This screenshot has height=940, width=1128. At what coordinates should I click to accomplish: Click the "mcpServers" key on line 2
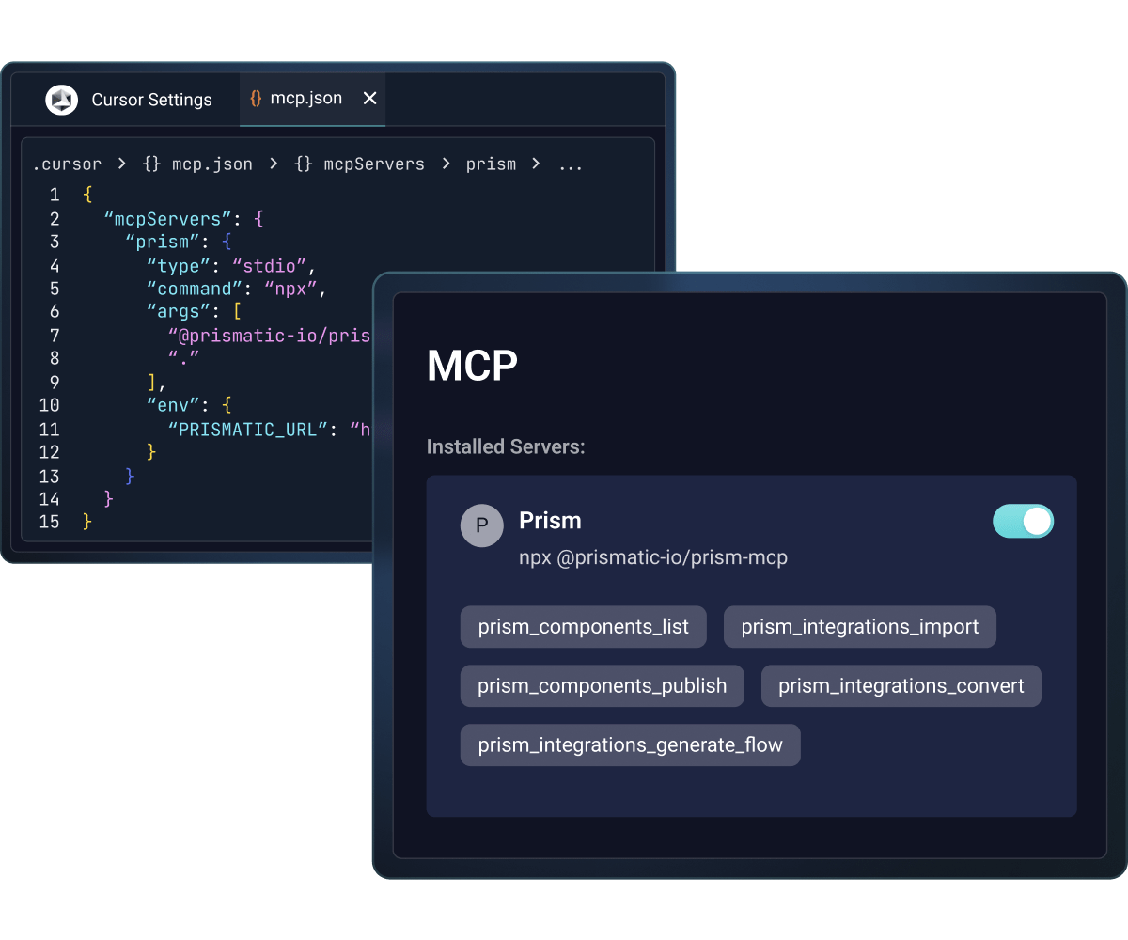coord(168,219)
